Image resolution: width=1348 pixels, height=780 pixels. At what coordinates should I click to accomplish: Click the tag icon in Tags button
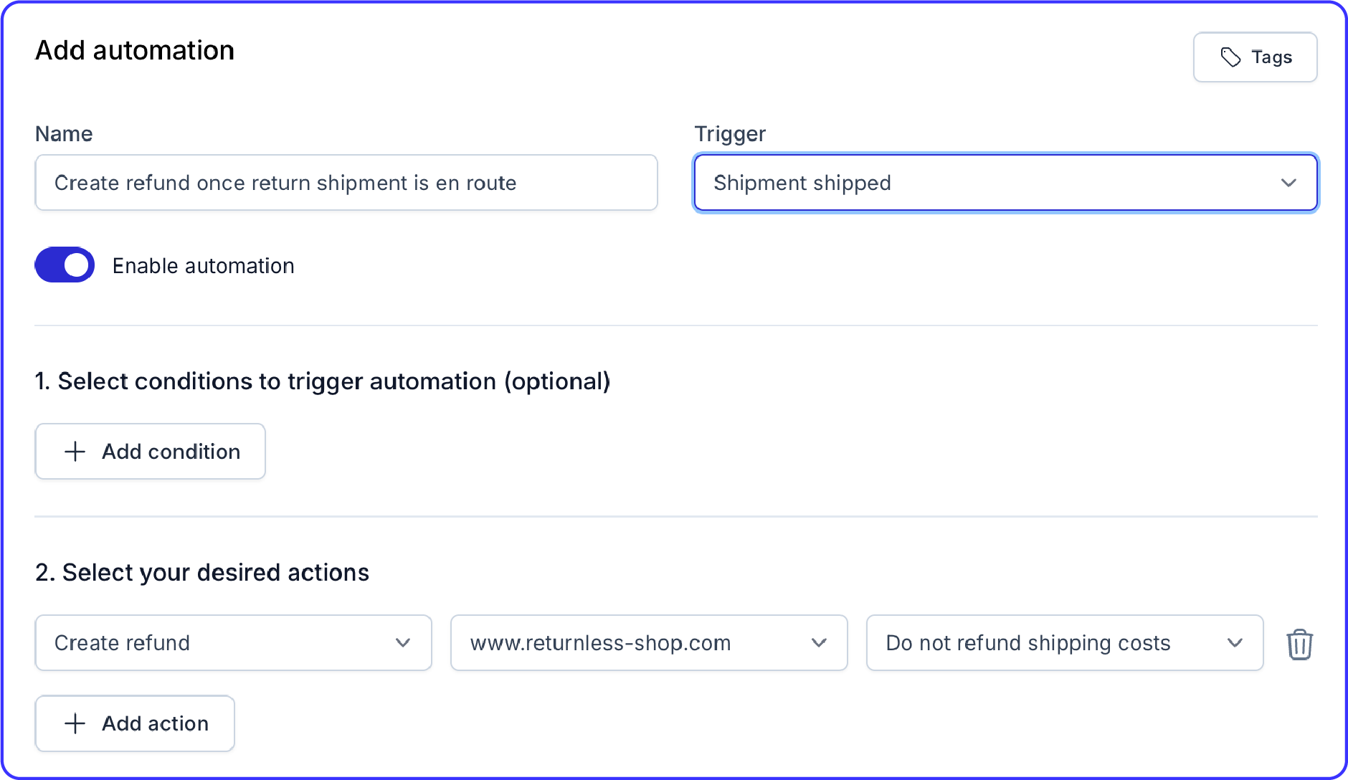pos(1230,57)
